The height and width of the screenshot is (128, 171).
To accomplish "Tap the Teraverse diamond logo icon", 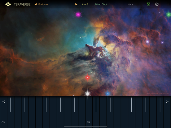I will pyautogui.click(x=8, y=4).
